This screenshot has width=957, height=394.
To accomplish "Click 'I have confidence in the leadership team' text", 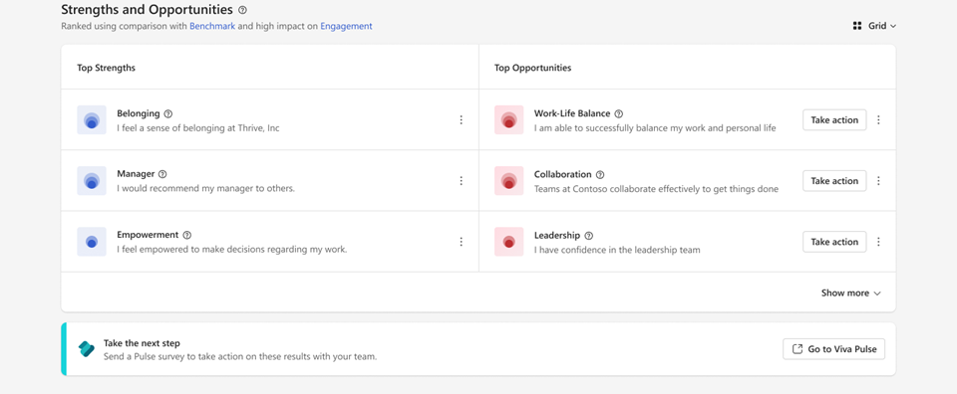I will (617, 251).
